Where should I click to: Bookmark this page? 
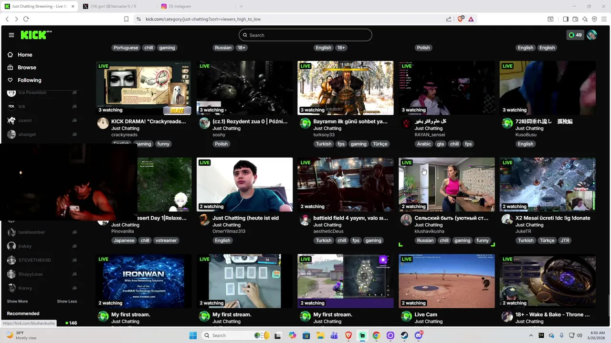tap(126, 19)
